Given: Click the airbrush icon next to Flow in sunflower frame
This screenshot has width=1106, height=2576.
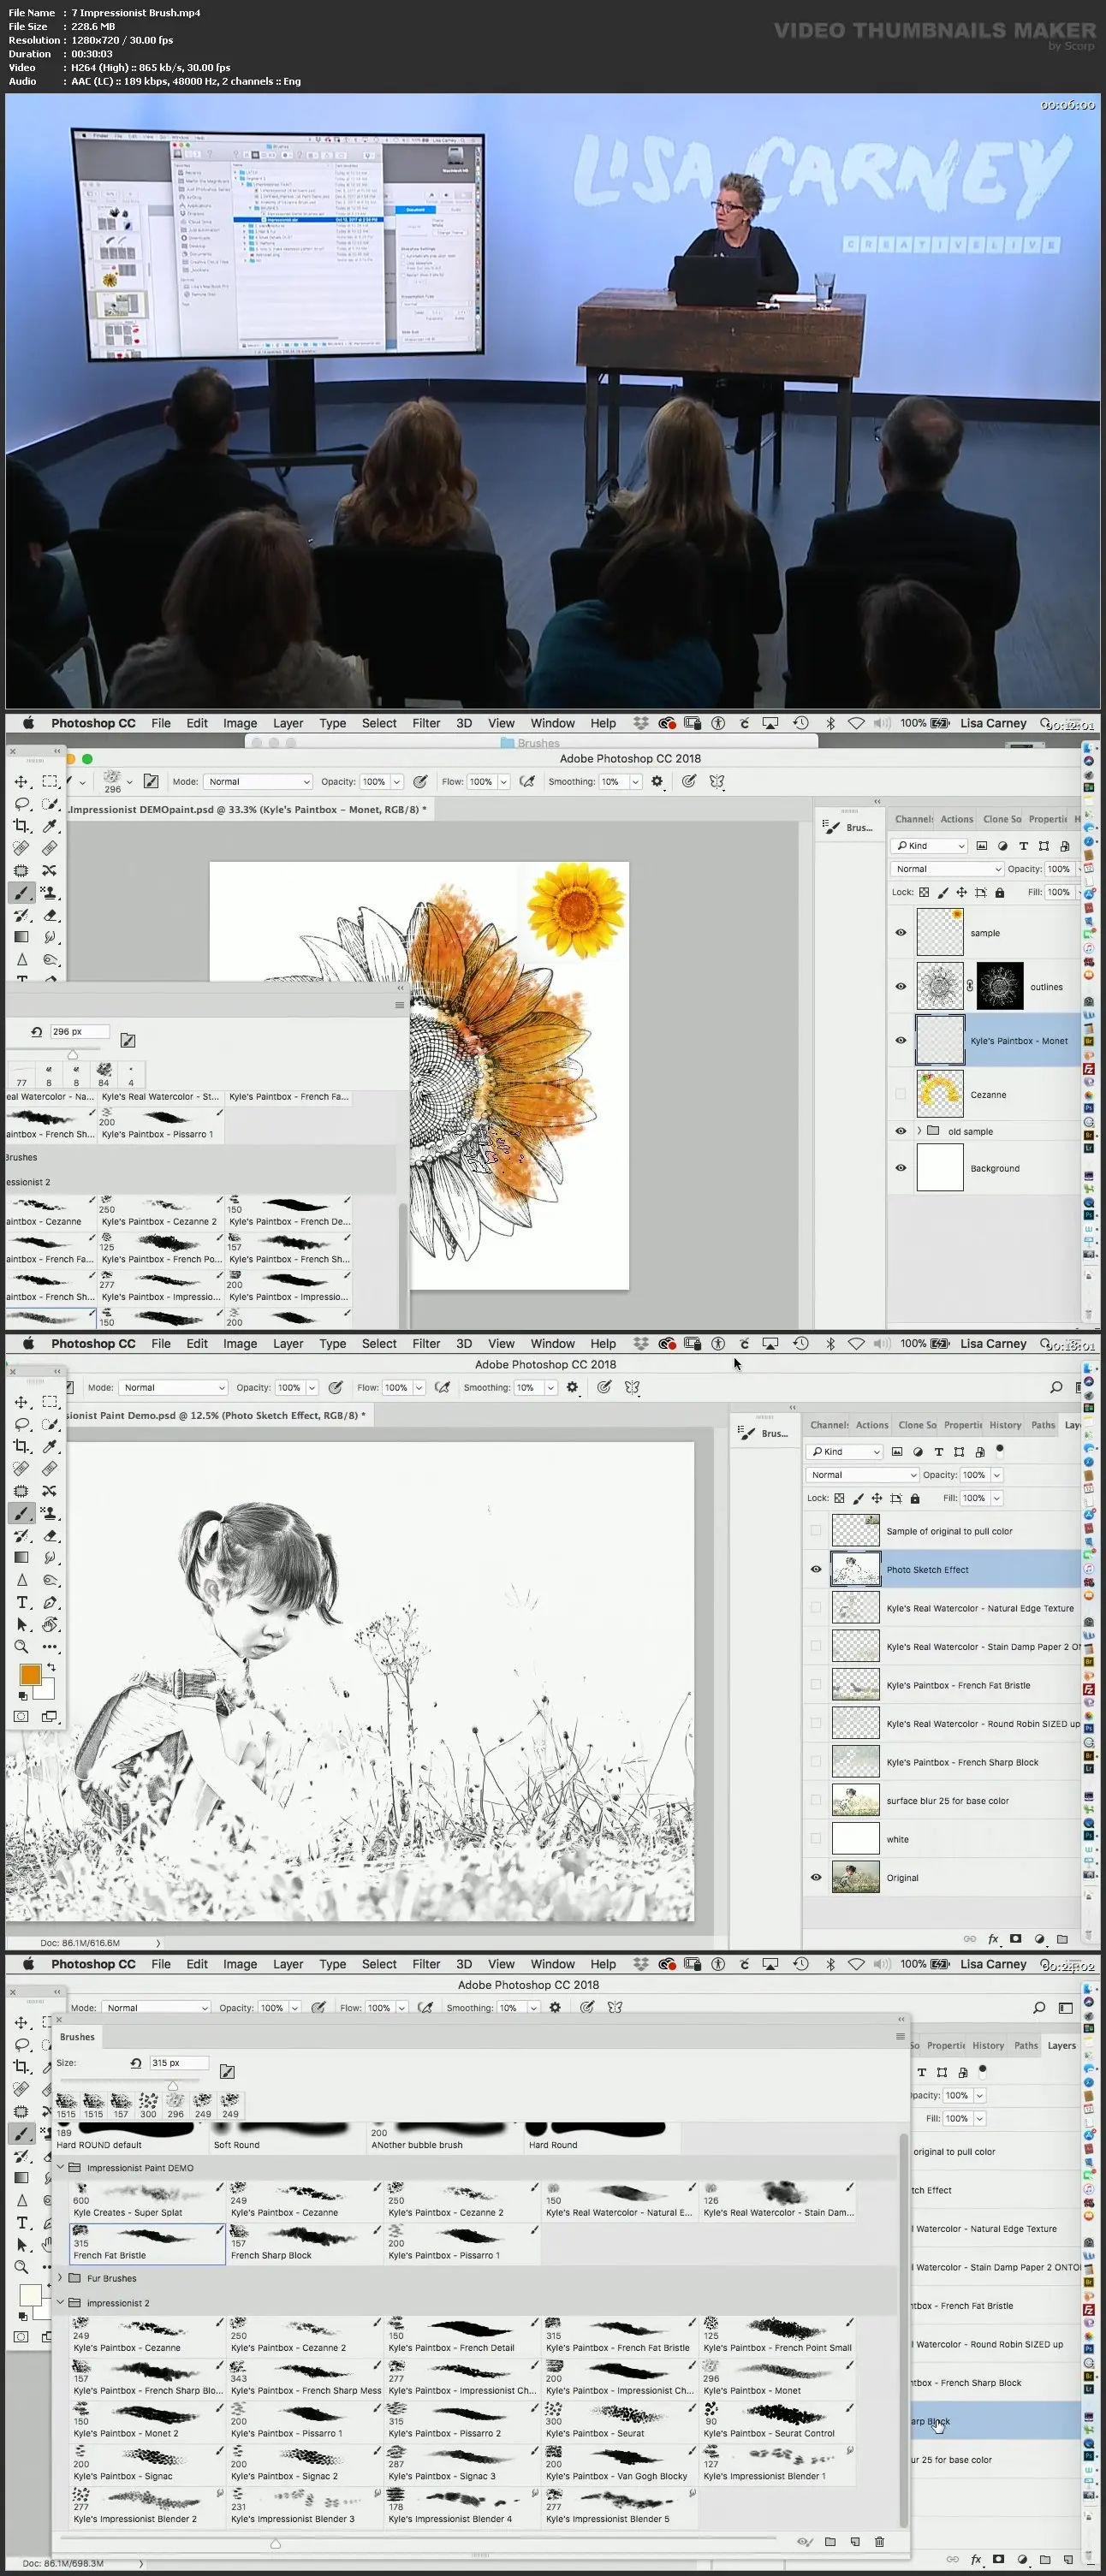Looking at the screenshot, I should point(527,781).
